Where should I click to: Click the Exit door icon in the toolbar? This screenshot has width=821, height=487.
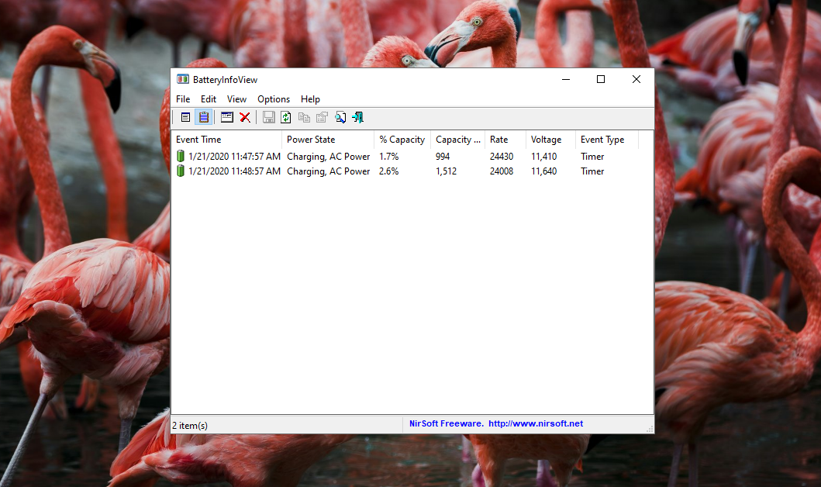pyautogui.click(x=357, y=117)
